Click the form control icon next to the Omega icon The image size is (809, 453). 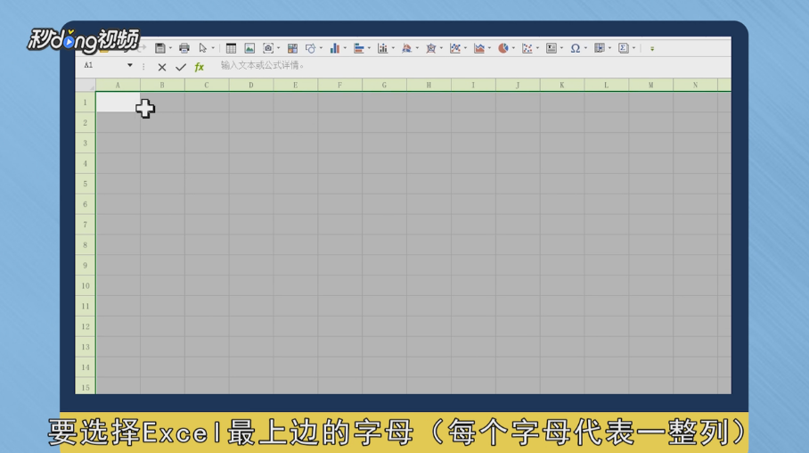click(x=599, y=48)
